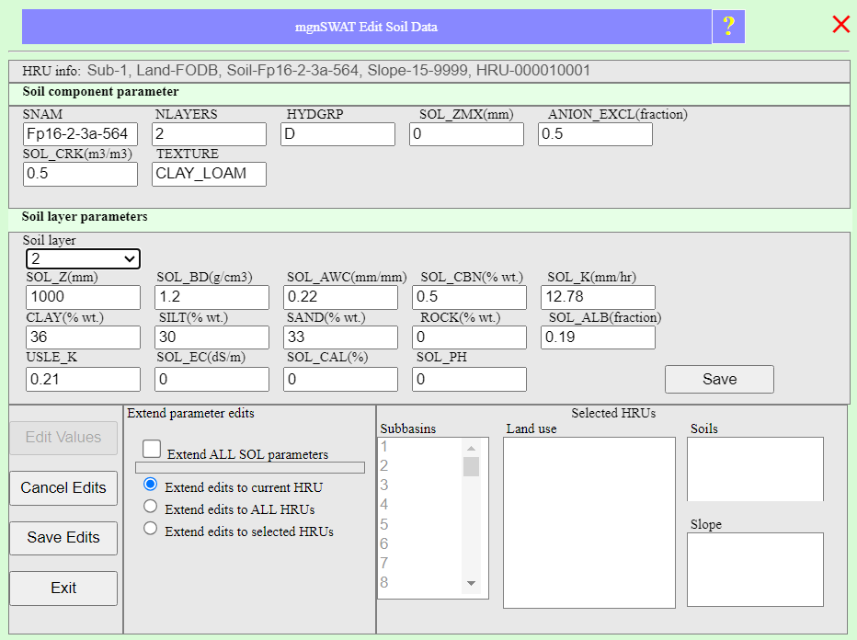Click the SOL_CBN(% wt.) input field
Screen dimensions: 857x640
[x=470, y=297]
